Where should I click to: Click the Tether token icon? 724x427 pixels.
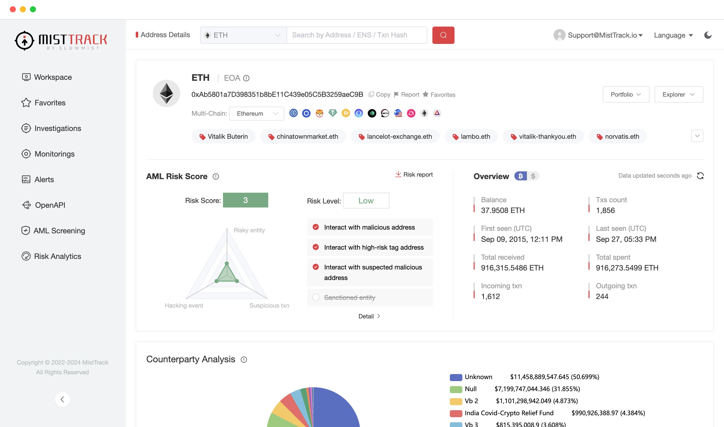coord(332,113)
